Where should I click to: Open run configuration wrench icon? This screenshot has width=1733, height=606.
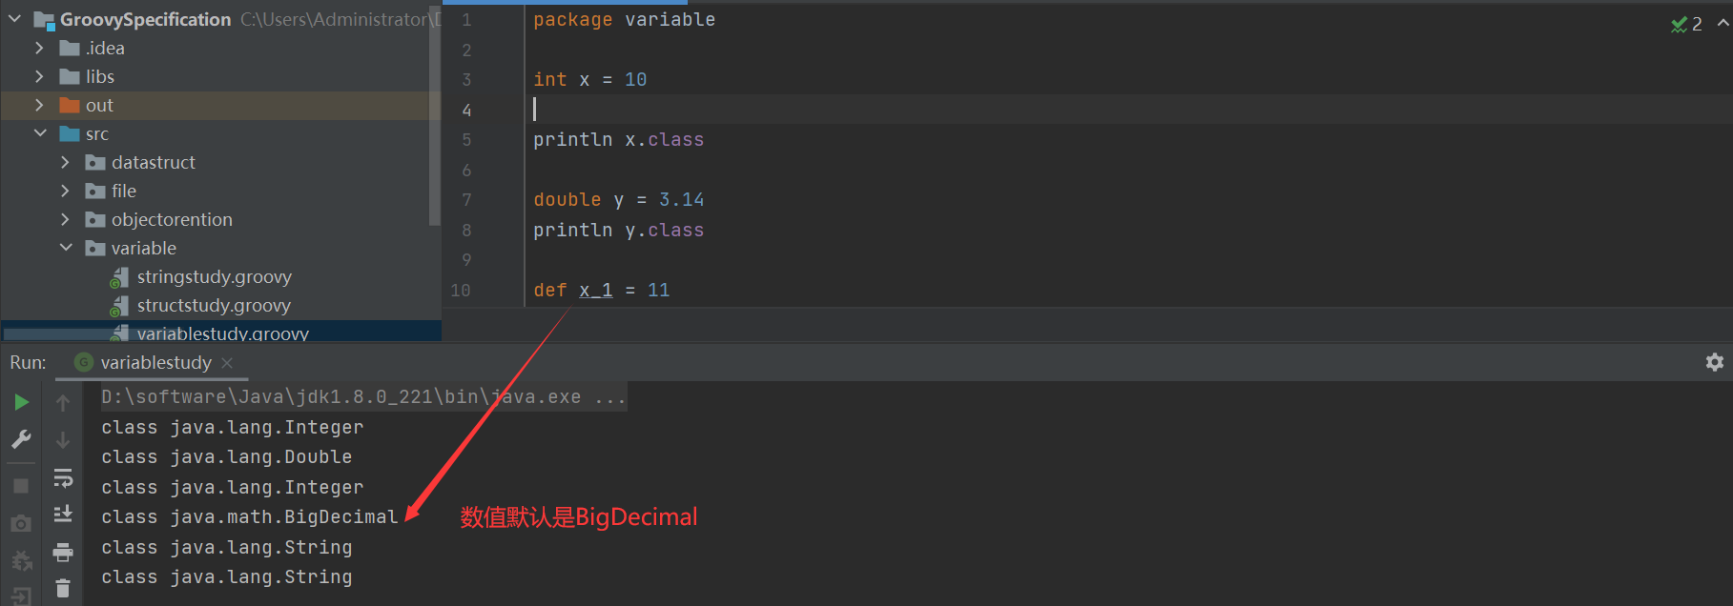click(x=21, y=439)
